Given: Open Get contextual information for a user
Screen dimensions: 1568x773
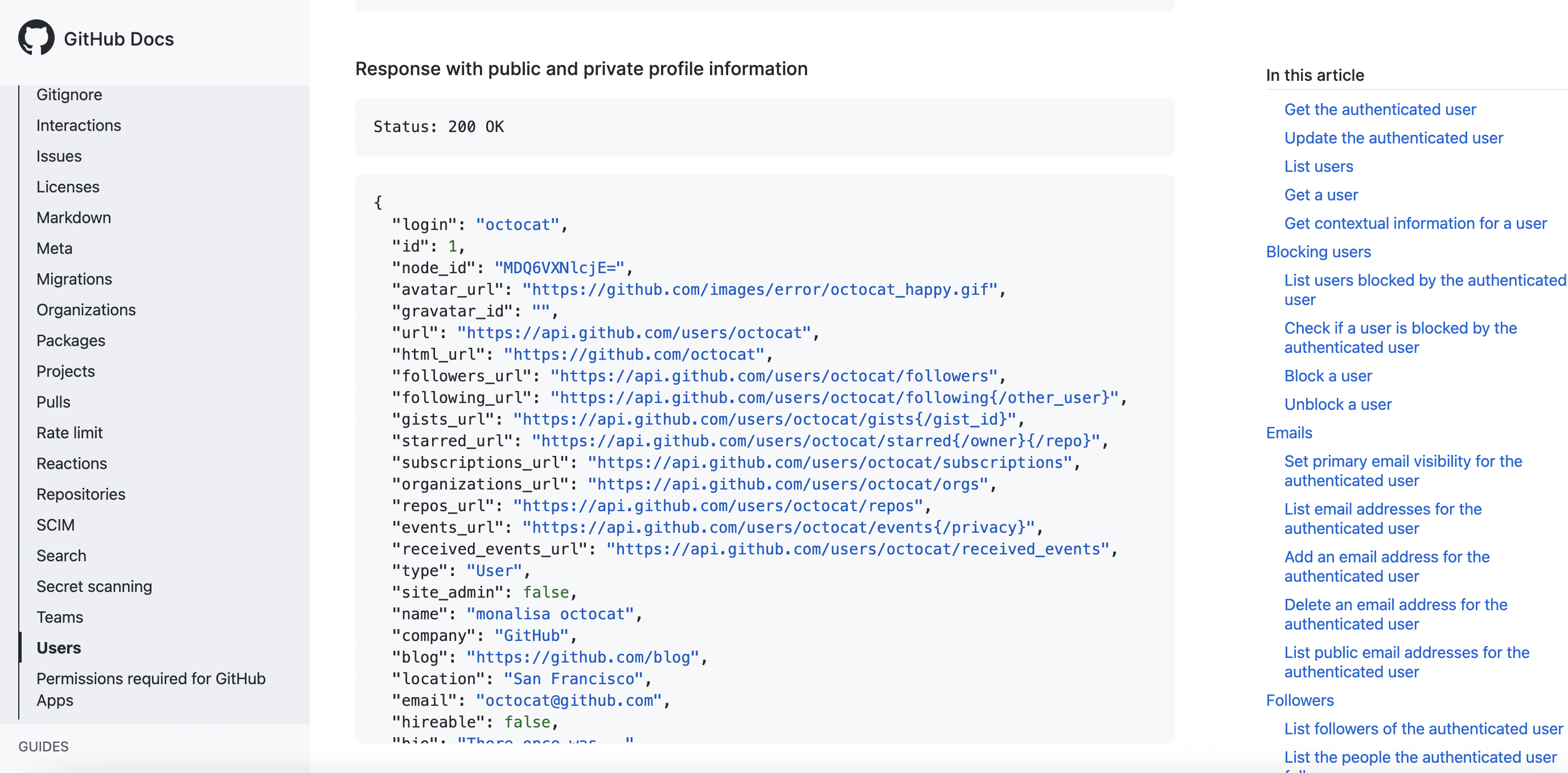Looking at the screenshot, I should (x=1415, y=223).
